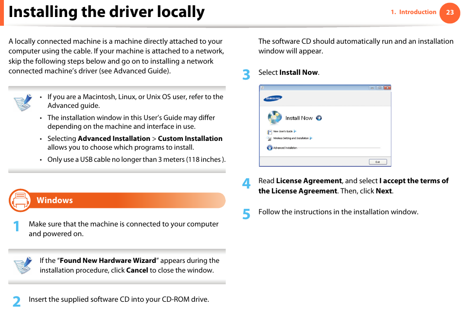Click the 'Macintosh, Linux, or Unix OS' bullet
Viewport: 464px width, 328px height.
pyautogui.click(x=135, y=101)
